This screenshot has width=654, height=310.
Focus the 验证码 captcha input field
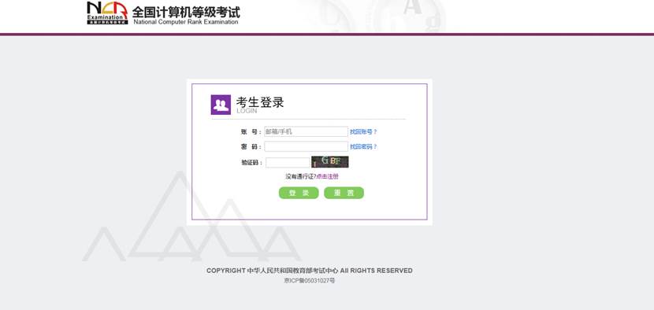coord(288,163)
